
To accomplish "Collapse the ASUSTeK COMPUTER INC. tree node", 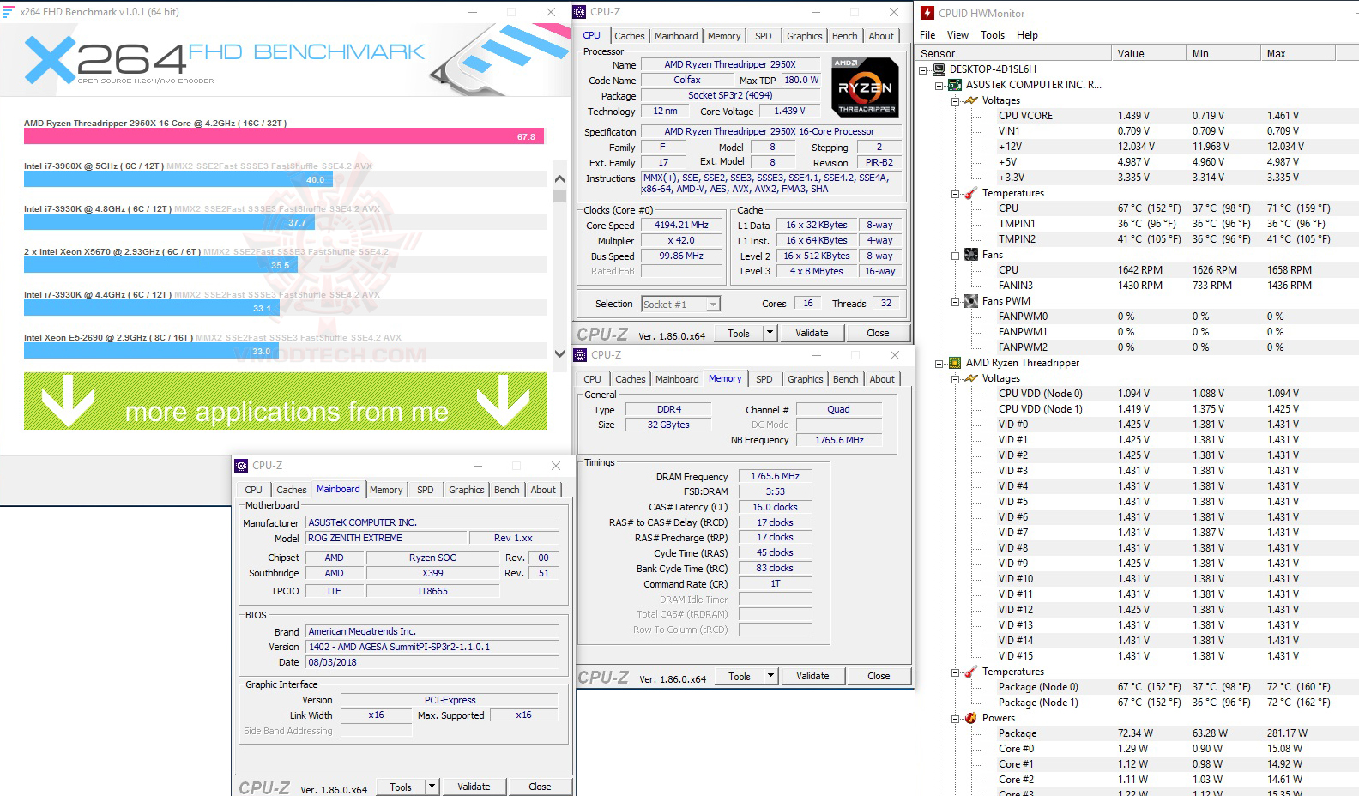I will pos(939,85).
